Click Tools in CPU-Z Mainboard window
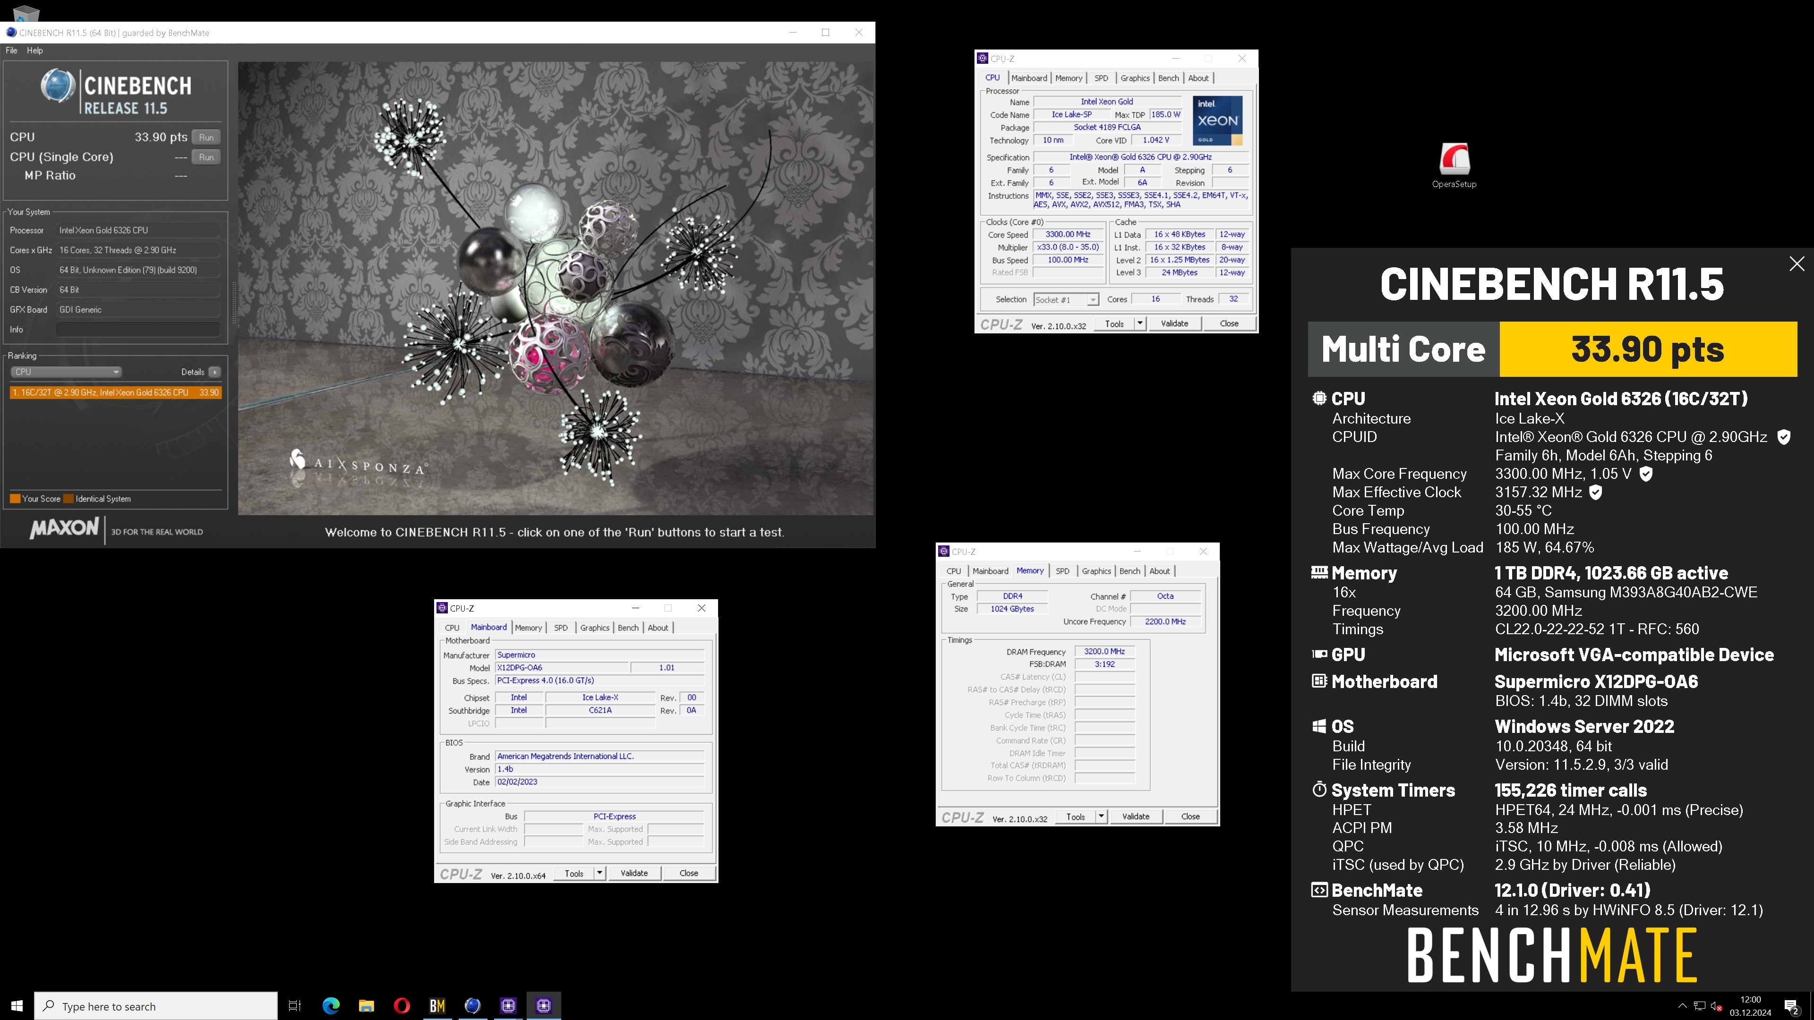This screenshot has height=1020, width=1814. click(574, 873)
